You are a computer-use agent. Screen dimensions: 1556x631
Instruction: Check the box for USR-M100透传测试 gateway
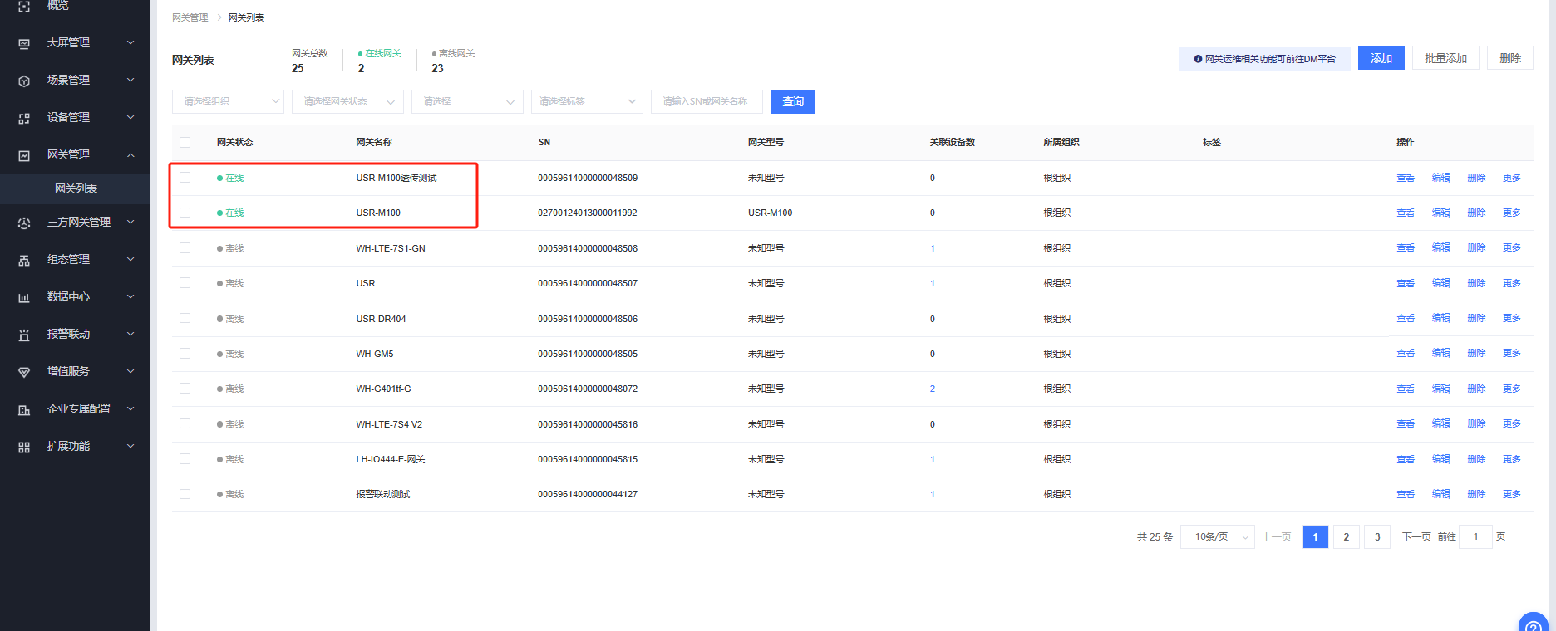pos(185,178)
